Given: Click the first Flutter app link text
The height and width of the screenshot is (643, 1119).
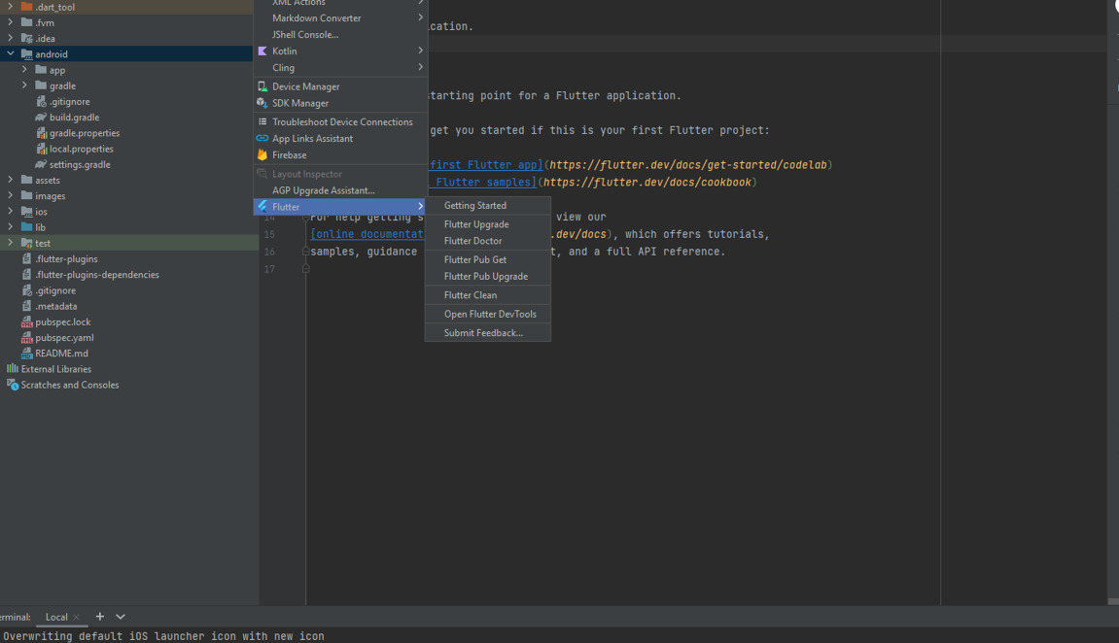Looking at the screenshot, I should tap(486, 165).
